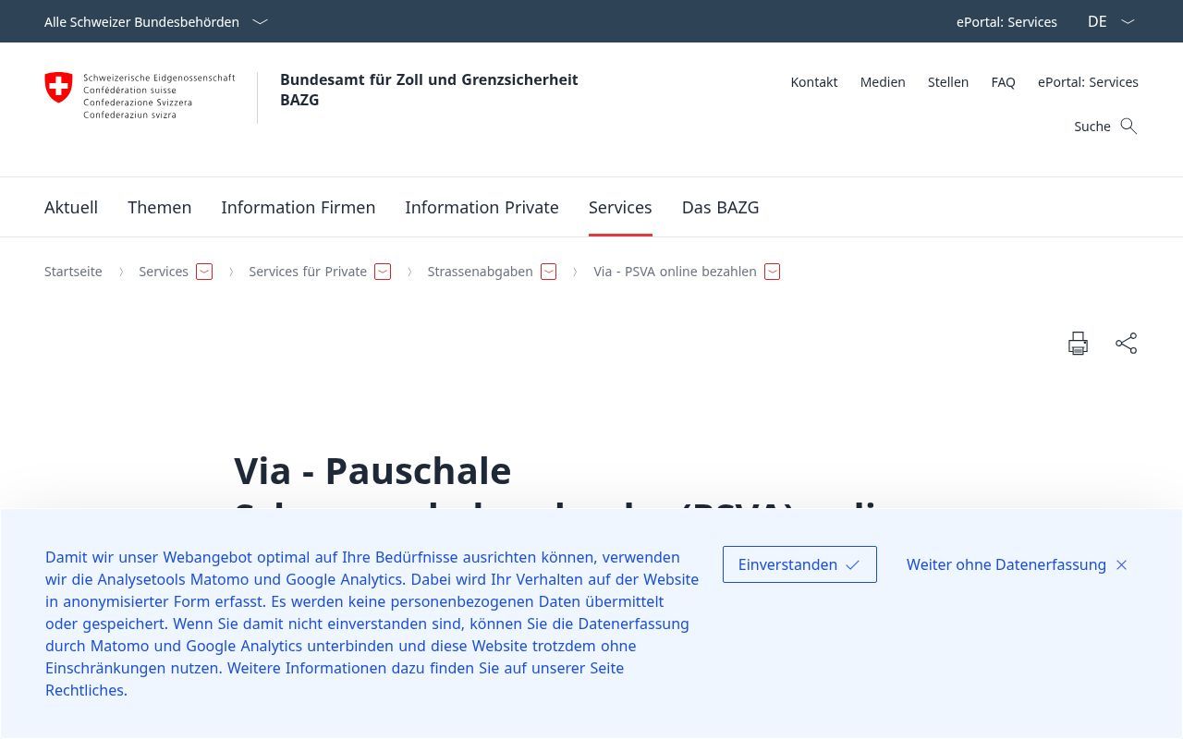Click the Services für Private breadcrumb link

coord(308,272)
